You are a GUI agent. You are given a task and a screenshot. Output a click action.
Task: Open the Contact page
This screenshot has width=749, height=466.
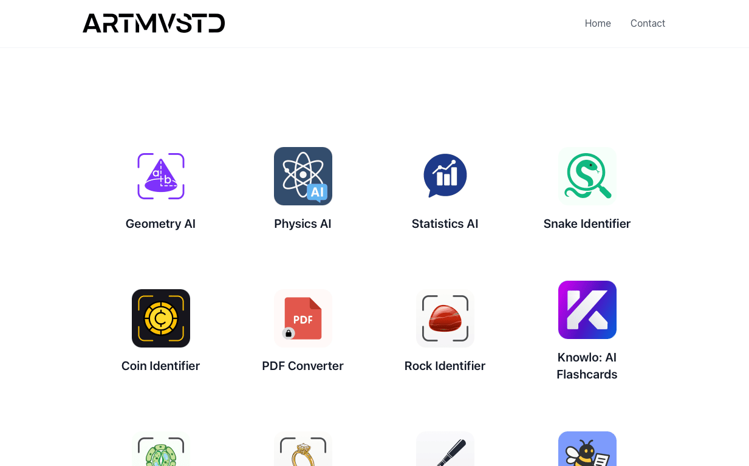tap(648, 23)
